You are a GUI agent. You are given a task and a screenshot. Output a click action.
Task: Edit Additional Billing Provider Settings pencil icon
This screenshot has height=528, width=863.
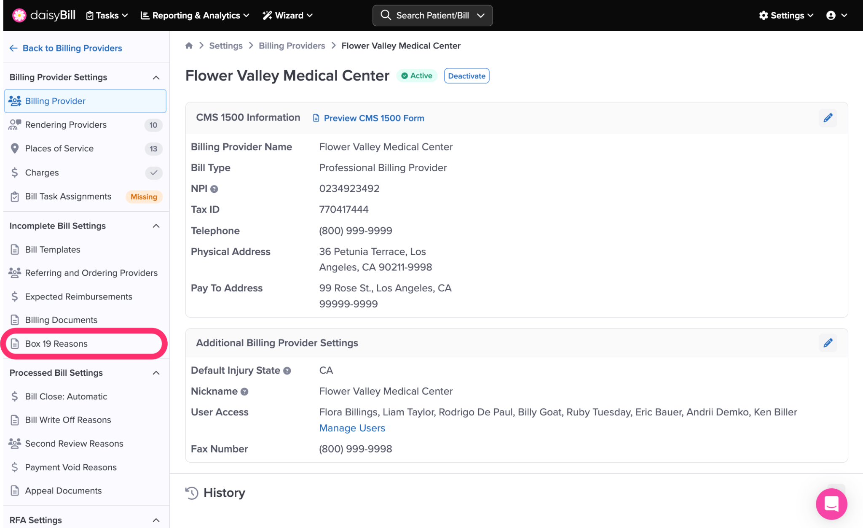pos(828,343)
